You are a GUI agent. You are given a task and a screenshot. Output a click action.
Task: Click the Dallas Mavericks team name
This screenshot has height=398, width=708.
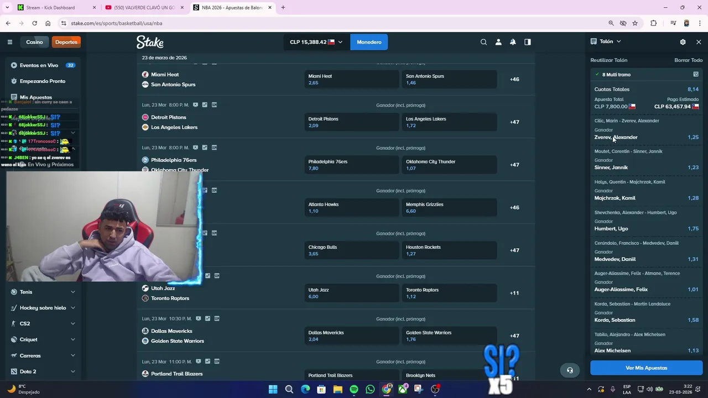pos(171,331)
